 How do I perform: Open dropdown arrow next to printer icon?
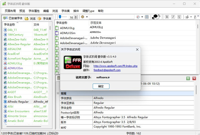[x=191, y=17]
